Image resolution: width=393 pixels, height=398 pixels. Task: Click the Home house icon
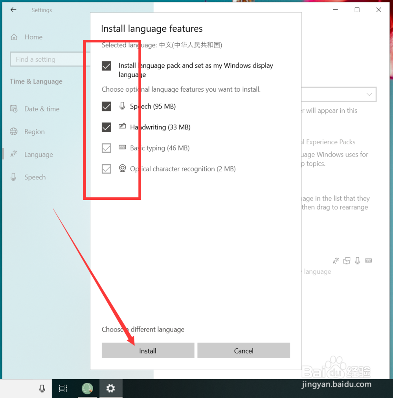pyautogui.click(x=14, y=37)
